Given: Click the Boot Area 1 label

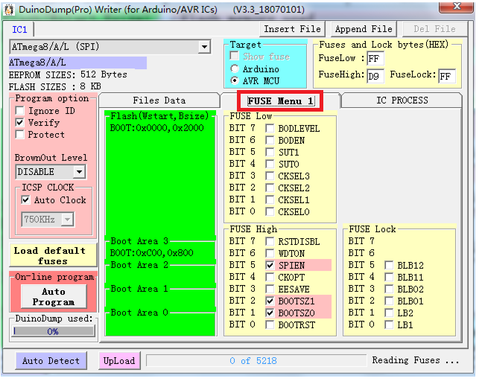Looking at the screenshot, I should pyautogui.click(x=139, y=289).
